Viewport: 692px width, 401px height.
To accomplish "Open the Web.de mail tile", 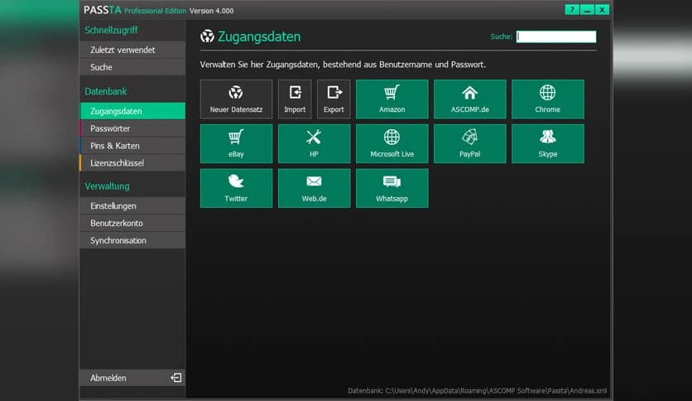I will 314,188.
